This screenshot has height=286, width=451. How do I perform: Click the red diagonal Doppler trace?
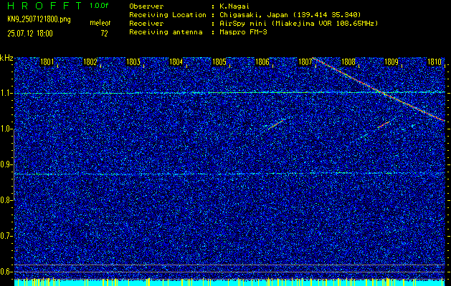(379, 89)
